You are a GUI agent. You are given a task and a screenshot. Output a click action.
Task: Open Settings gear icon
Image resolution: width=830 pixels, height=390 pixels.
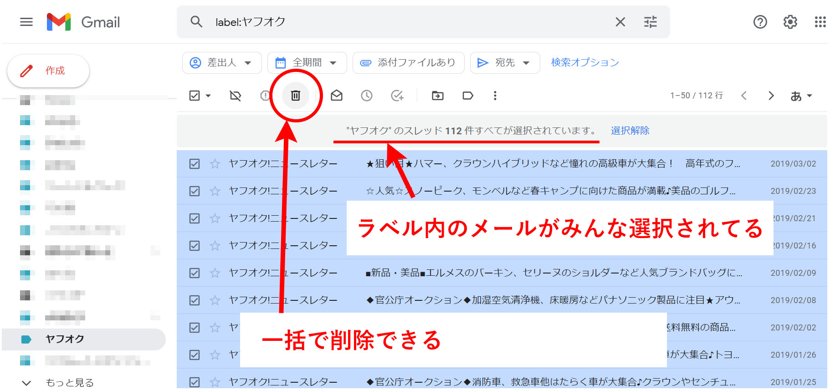tap(790, 22)
